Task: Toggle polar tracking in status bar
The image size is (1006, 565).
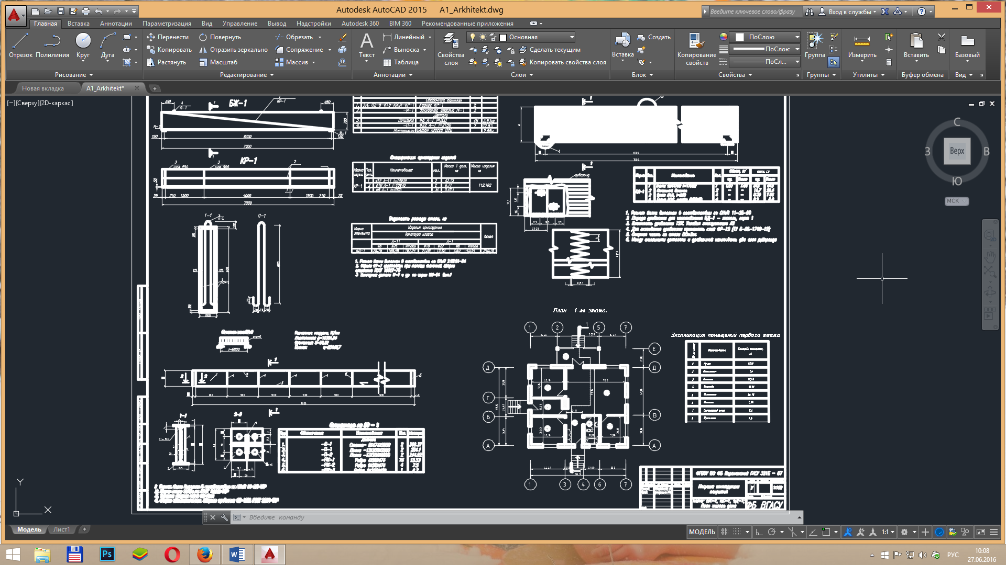Action: (x=772, y=532)
